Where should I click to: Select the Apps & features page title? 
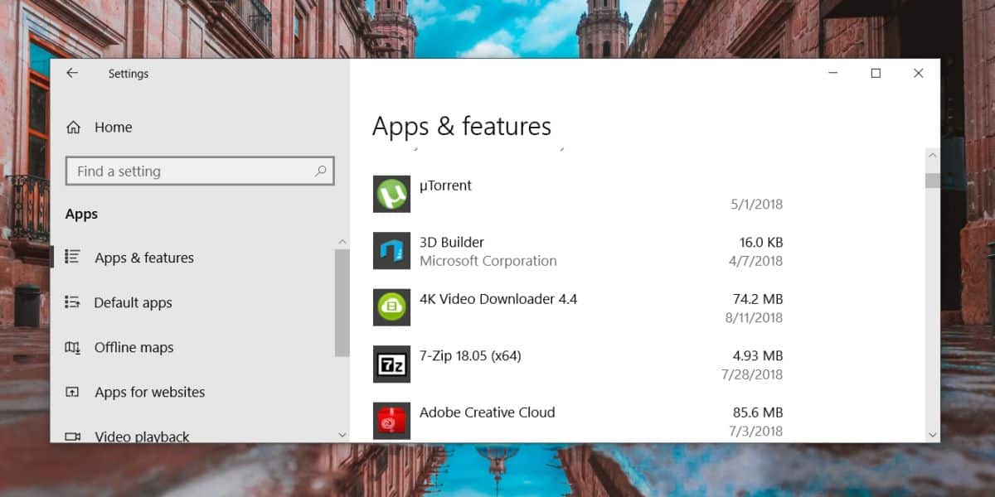(461, 126)
